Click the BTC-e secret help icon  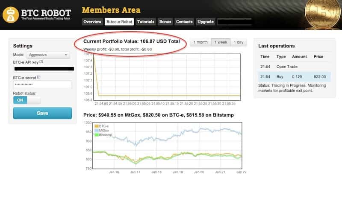pyautogui.click(x=39, y=77)
